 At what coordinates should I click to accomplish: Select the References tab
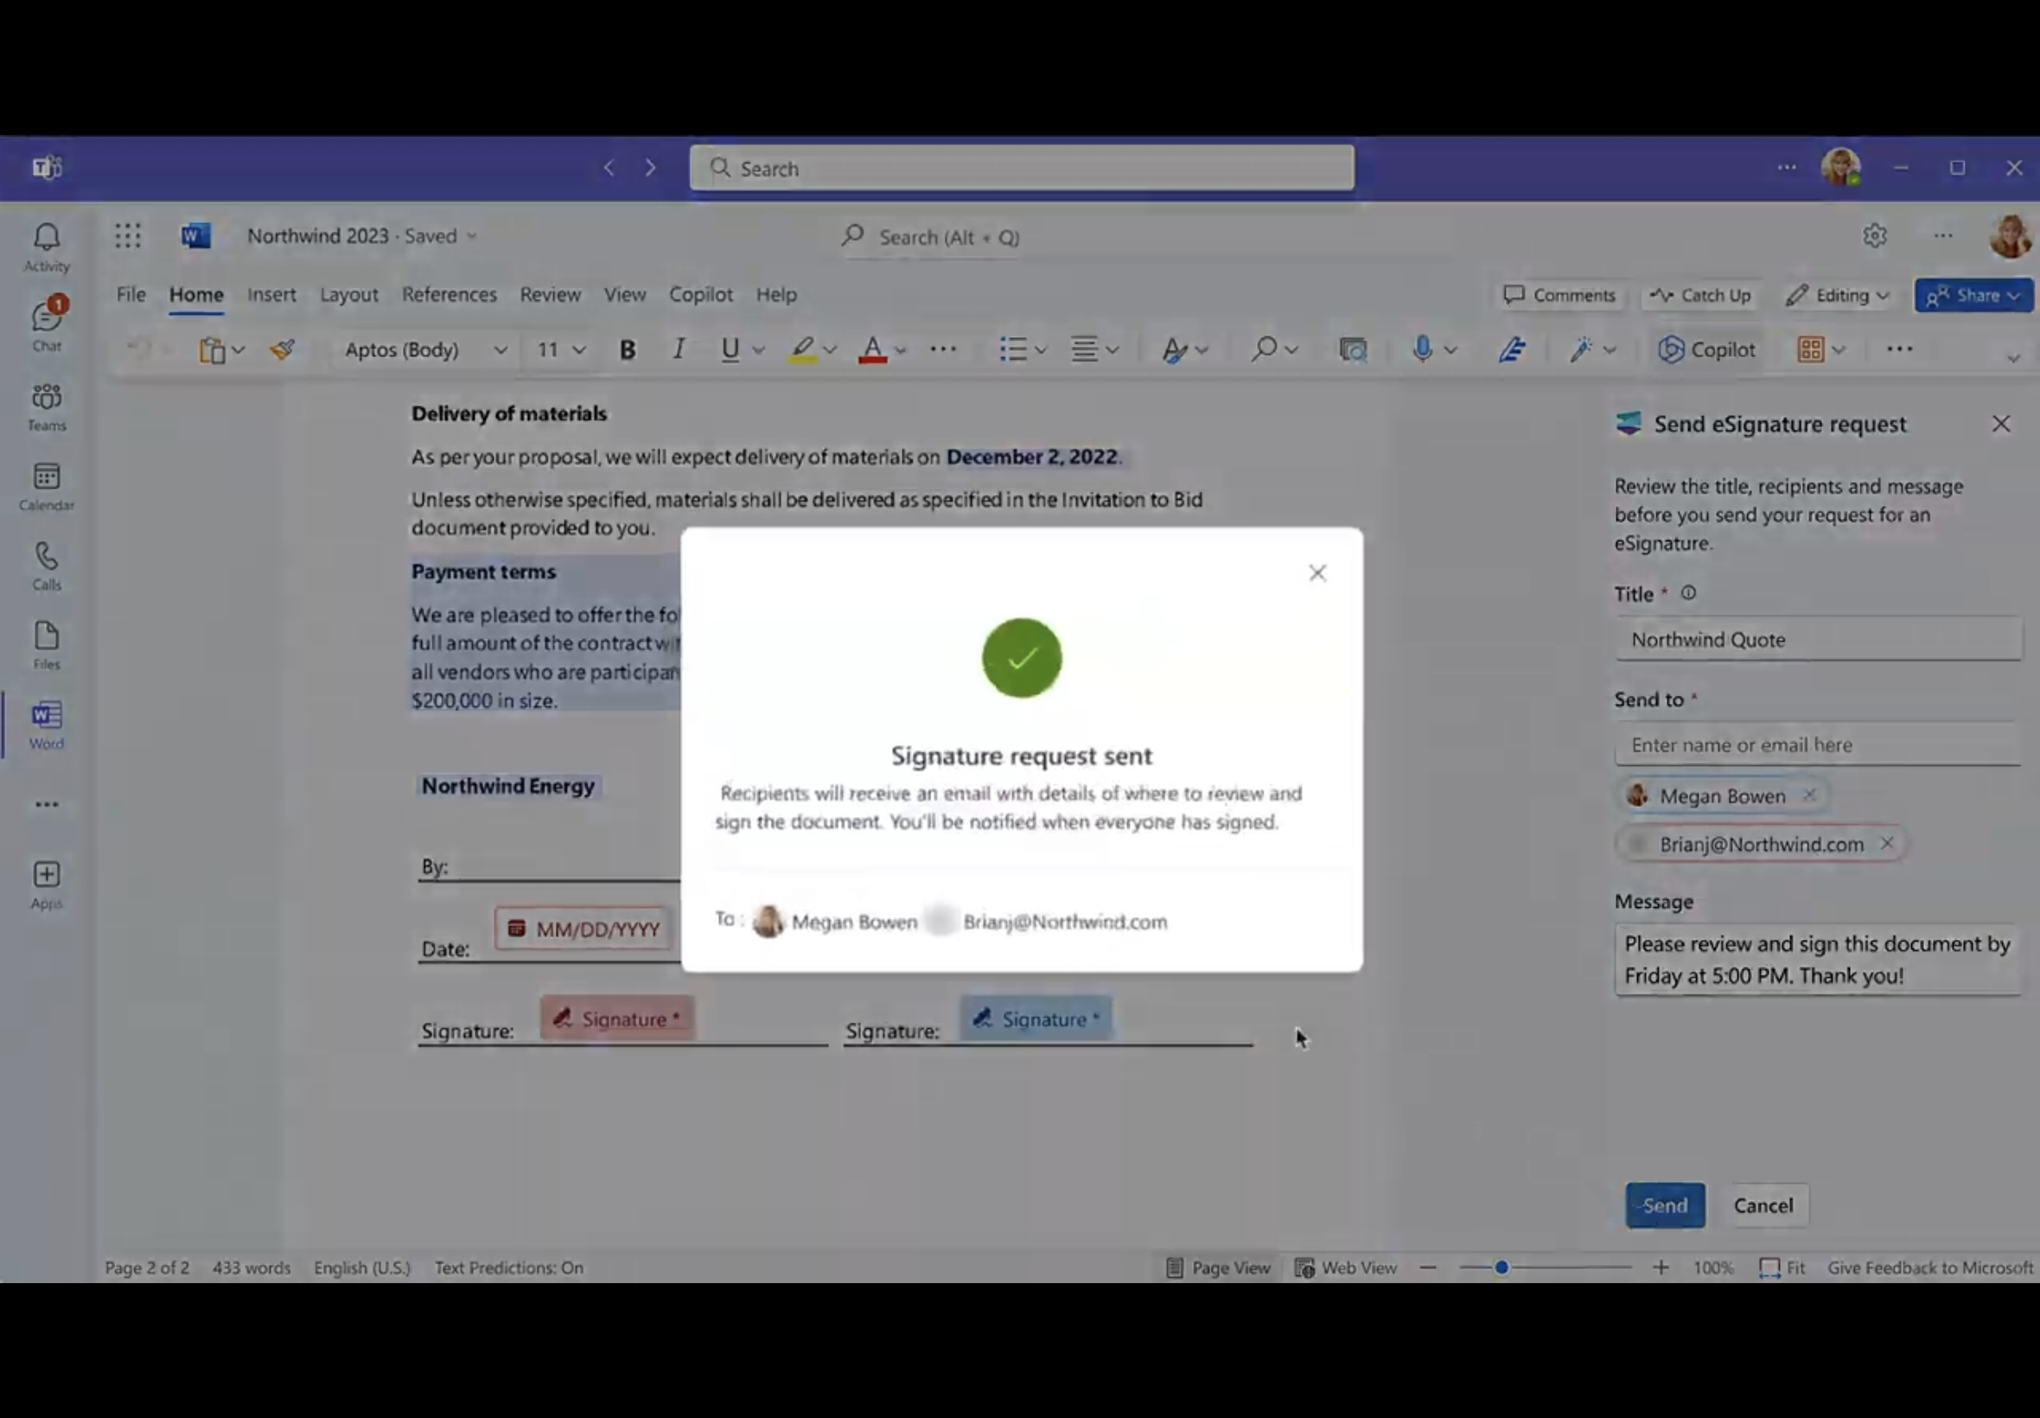tap(448, 293)
